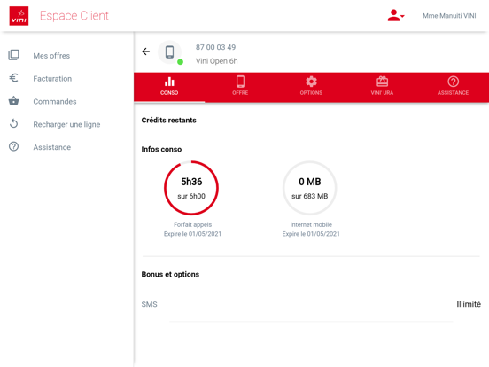Click the circular reload icon
The height and width of the screenshot is (367, 489).
(x=13, y=123)
